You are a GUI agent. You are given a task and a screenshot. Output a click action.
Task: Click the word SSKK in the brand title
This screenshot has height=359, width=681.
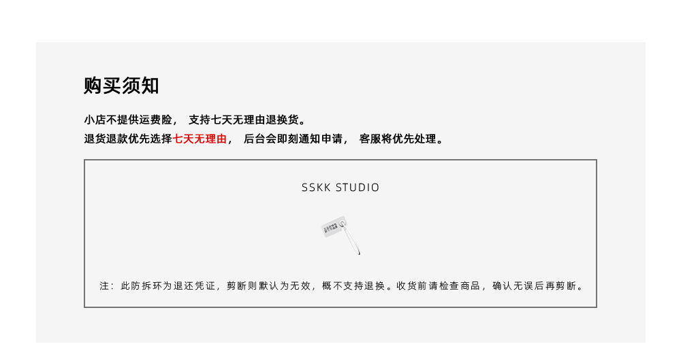316,187
